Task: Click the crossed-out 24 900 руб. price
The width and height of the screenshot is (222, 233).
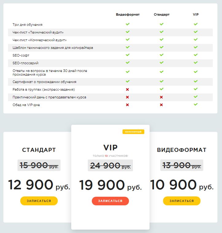Action: 110,166
